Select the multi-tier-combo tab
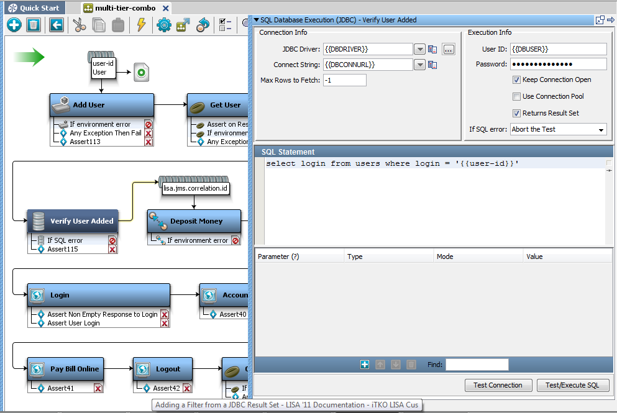 pos(121,8)
